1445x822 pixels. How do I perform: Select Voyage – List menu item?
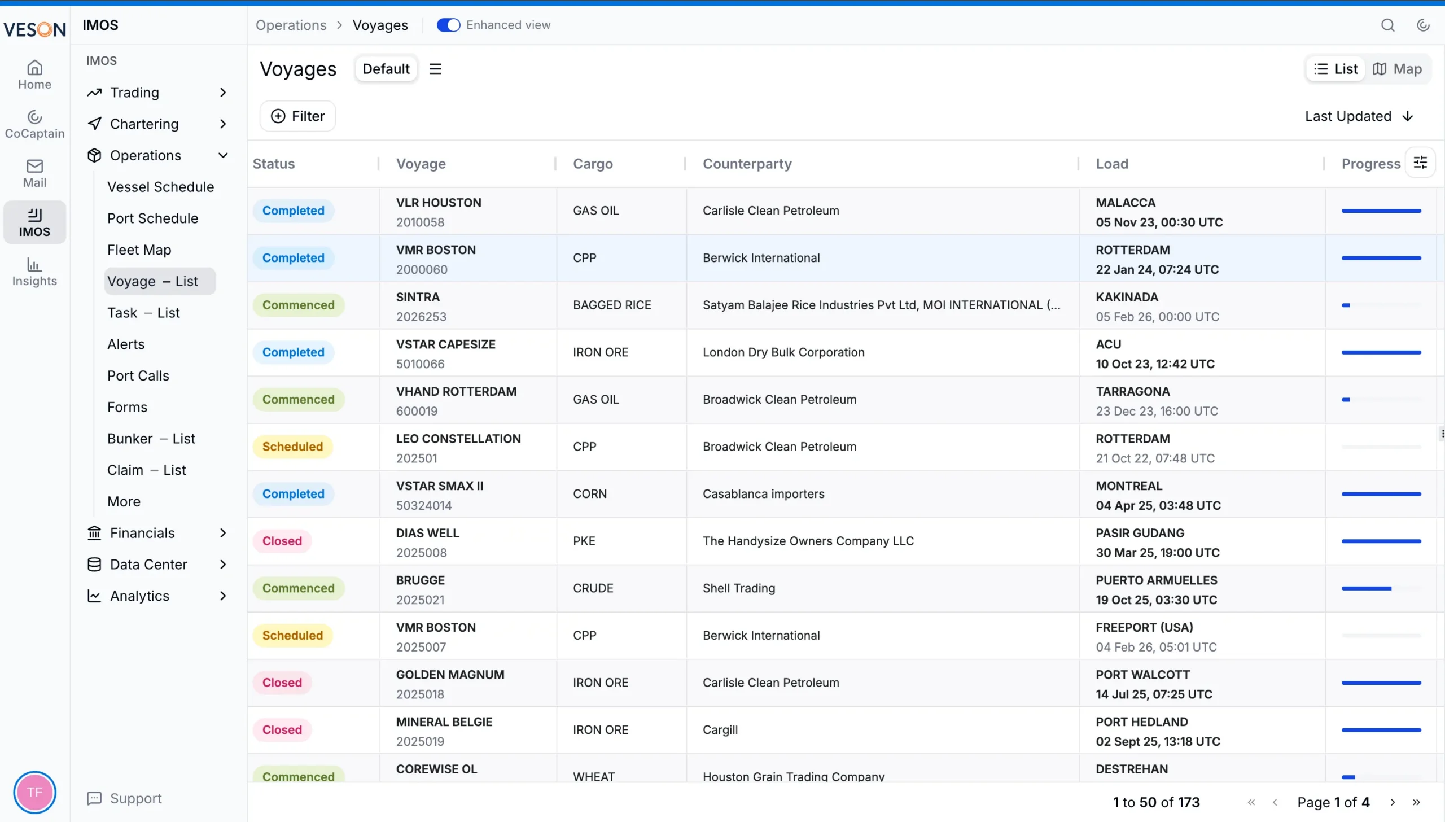(160, 281)
